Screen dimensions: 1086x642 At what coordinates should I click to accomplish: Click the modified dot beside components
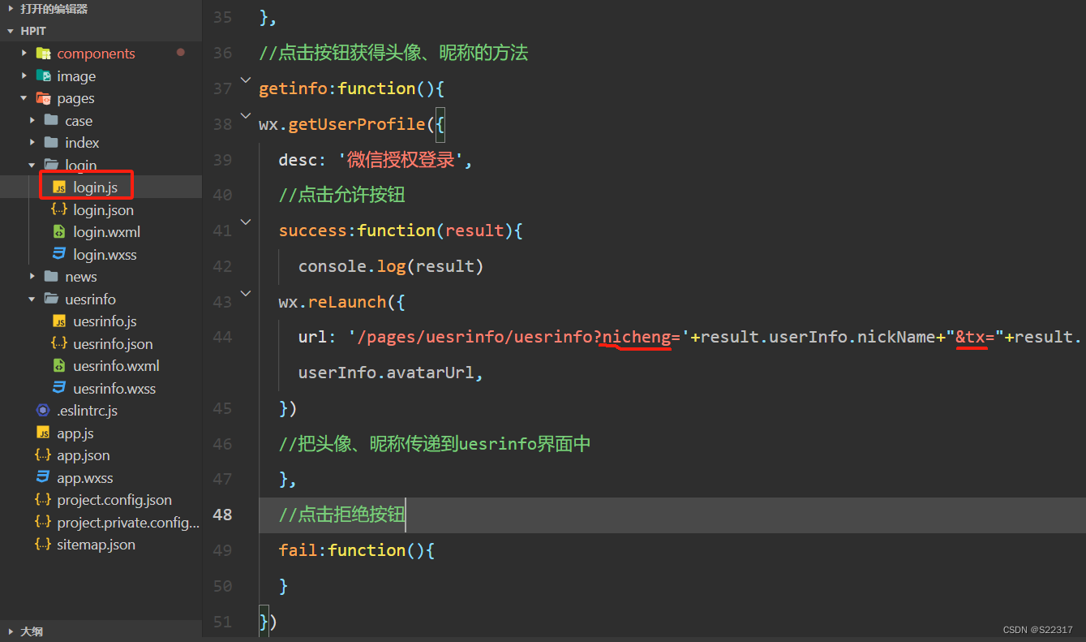(180, 53)
